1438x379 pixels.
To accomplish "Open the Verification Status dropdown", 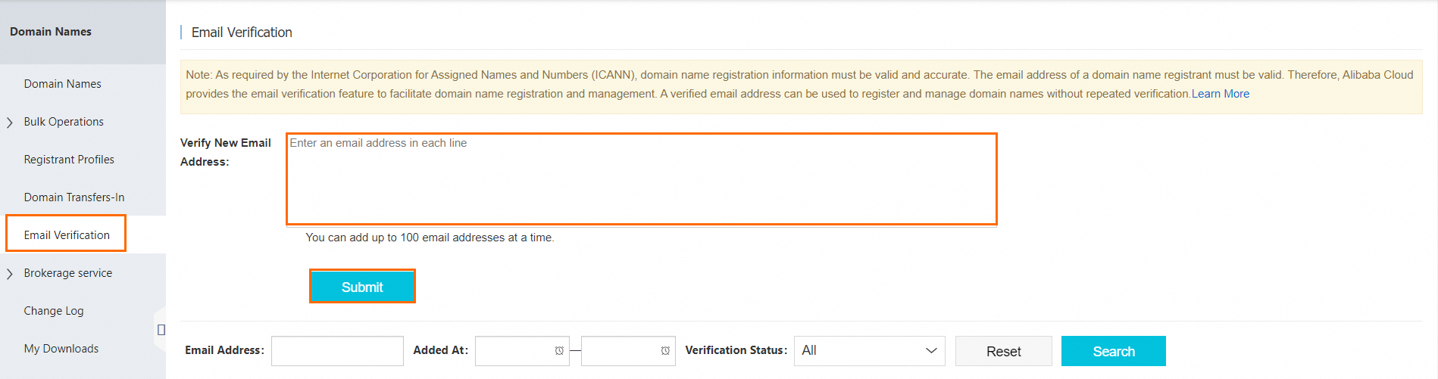I will tap(869, 351).
